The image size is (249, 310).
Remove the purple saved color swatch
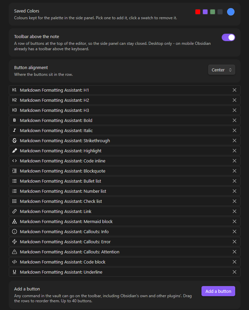(x=205, y=12)
